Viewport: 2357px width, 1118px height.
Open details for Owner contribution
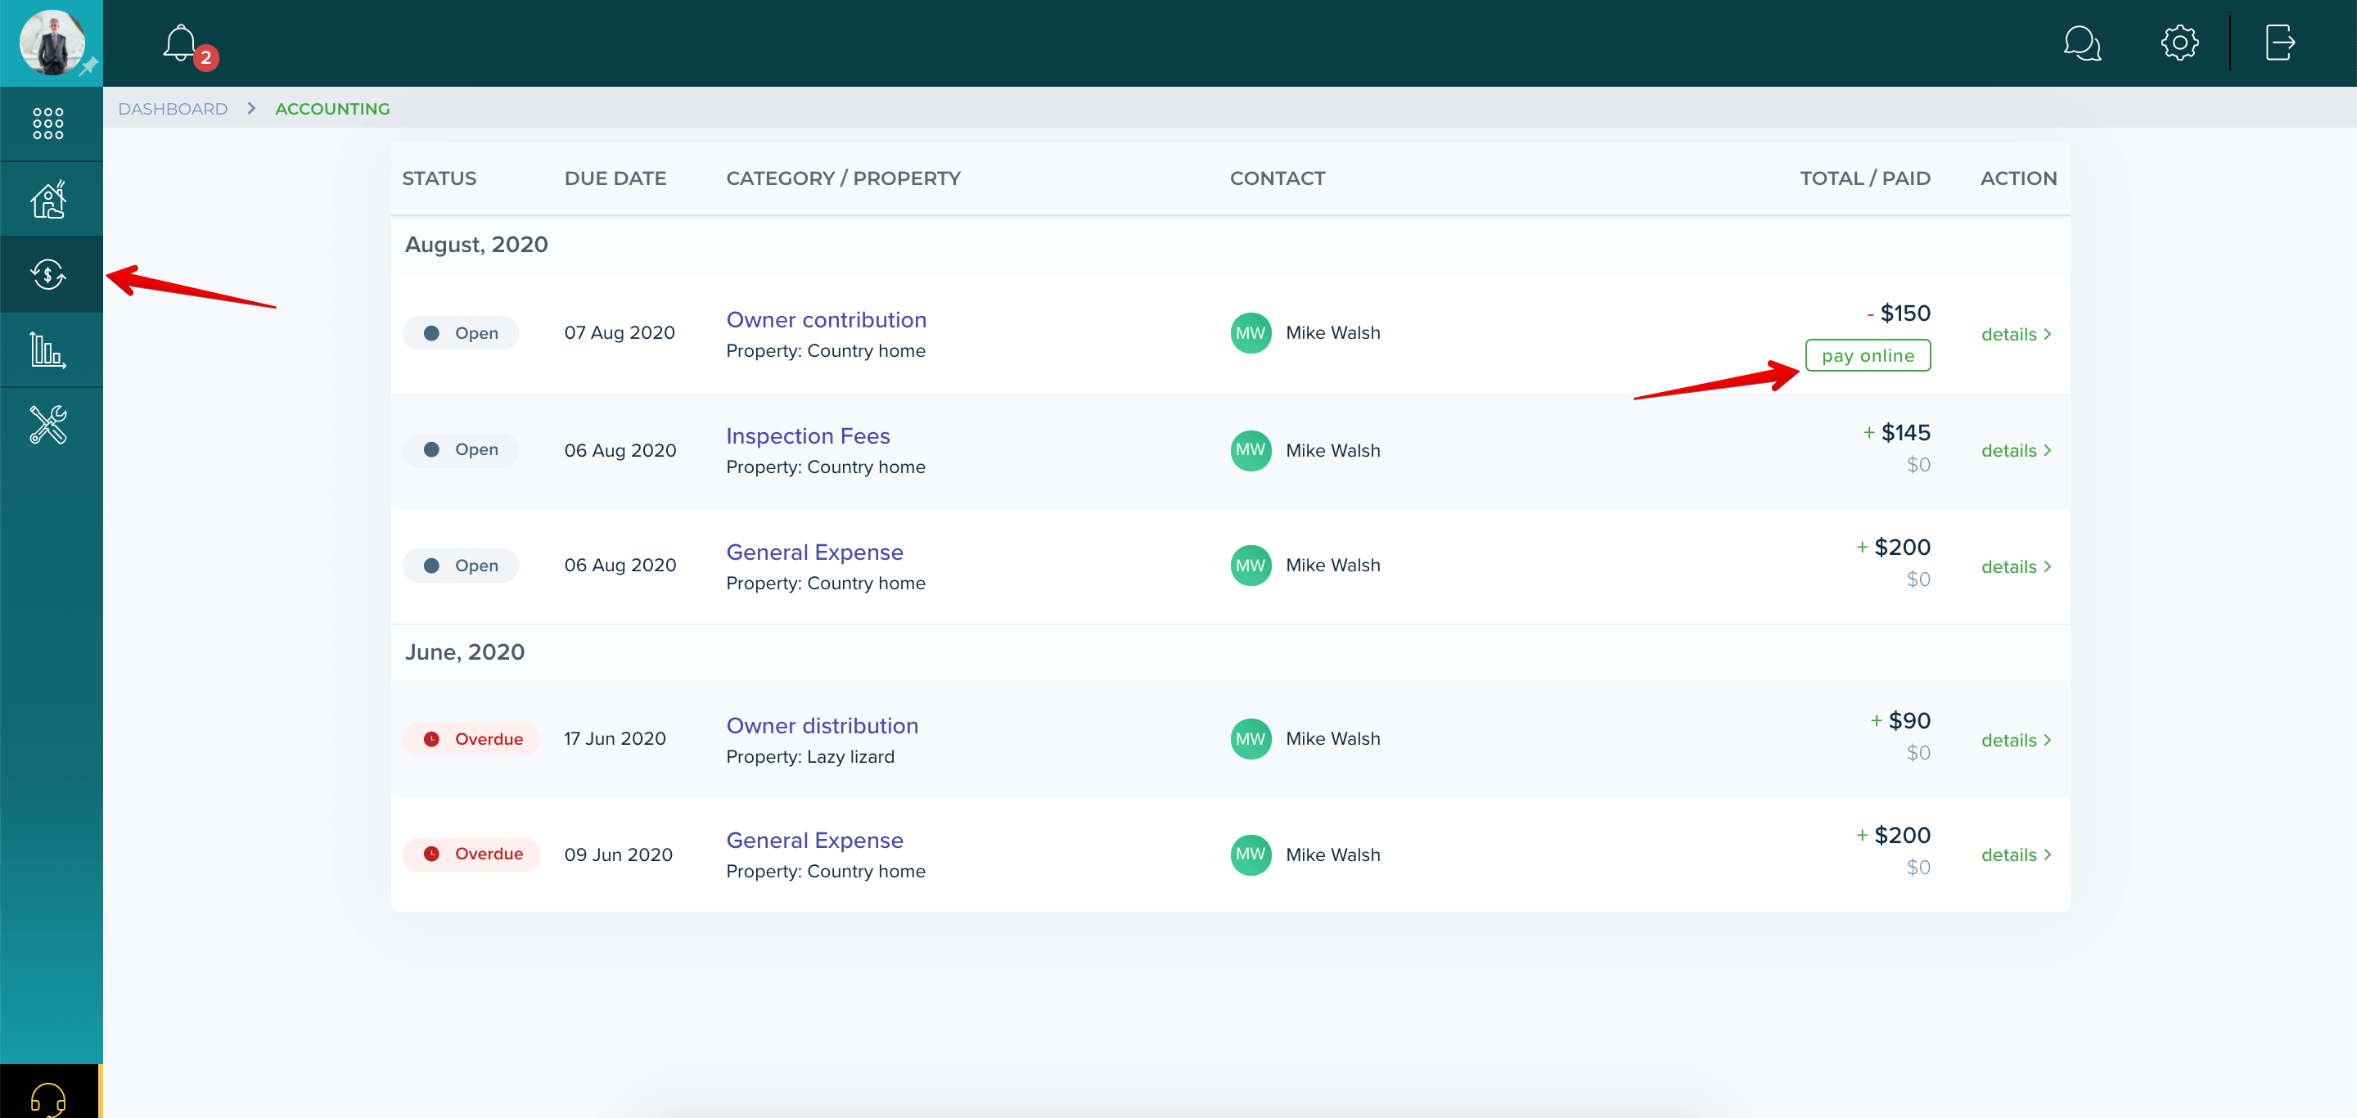(x=2016, y=334)
